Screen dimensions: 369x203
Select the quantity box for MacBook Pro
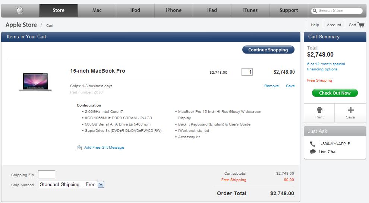coord(247,72)
